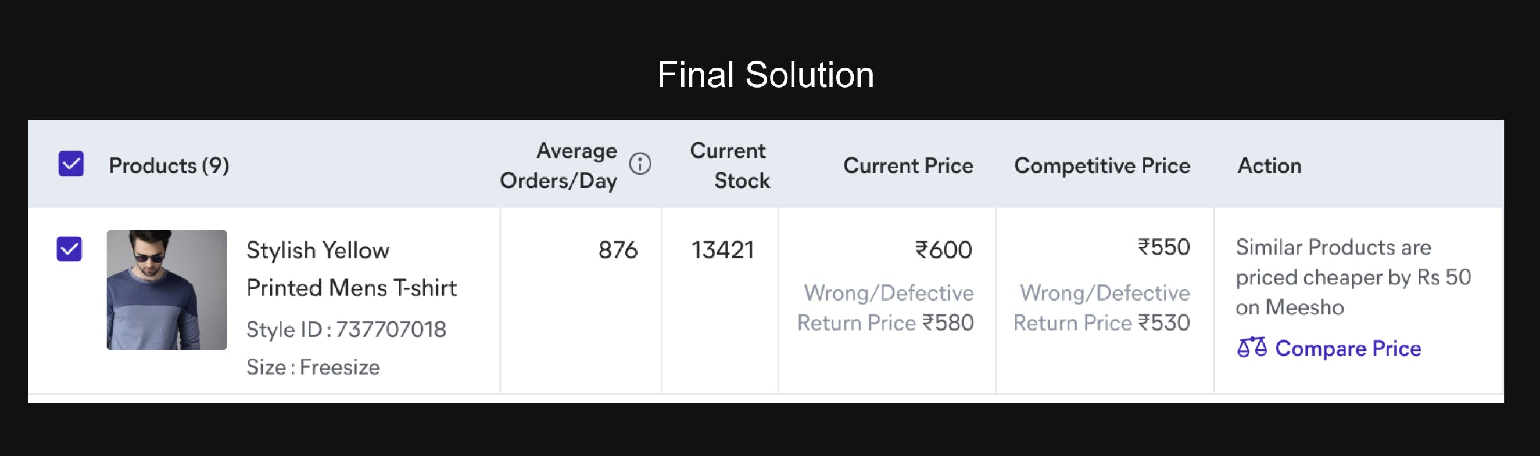Deselect the Stylish Yellow T-shirt row checkbox
The width and height of the screenshot is (1540, 456).
(x=69, y=249)
